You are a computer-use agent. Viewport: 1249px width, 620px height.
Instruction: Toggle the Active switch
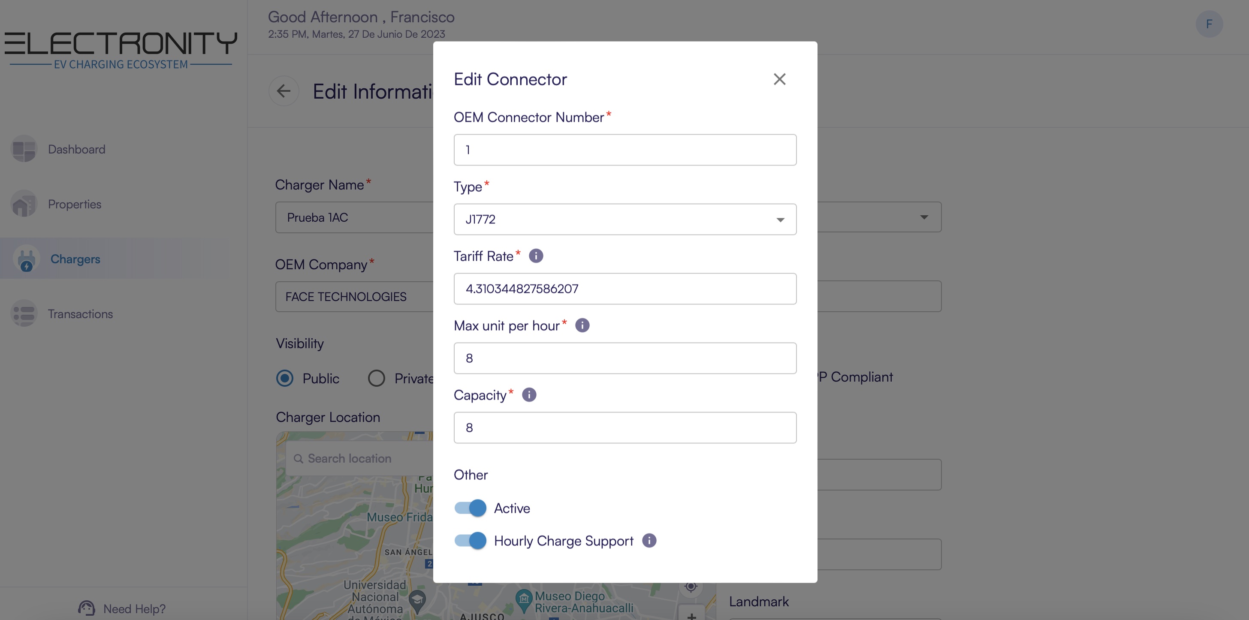(x=471, y=508)
